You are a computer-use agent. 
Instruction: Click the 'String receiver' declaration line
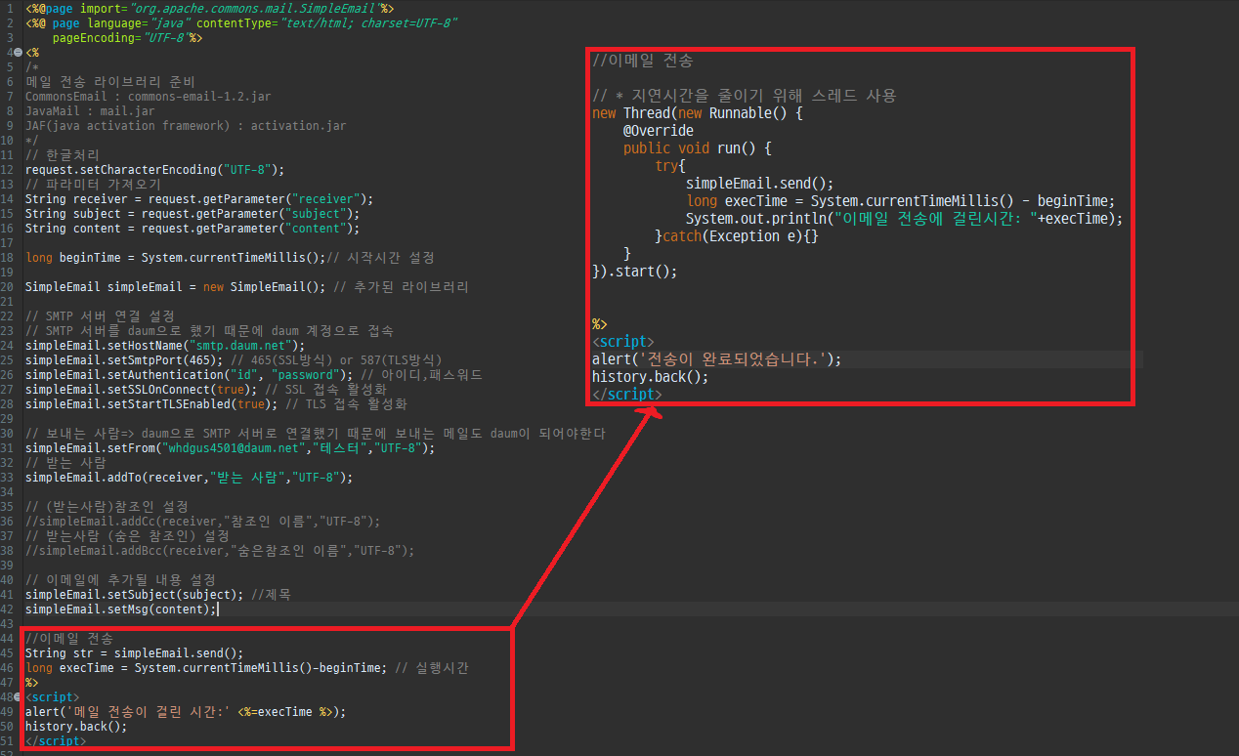[199, 199]
